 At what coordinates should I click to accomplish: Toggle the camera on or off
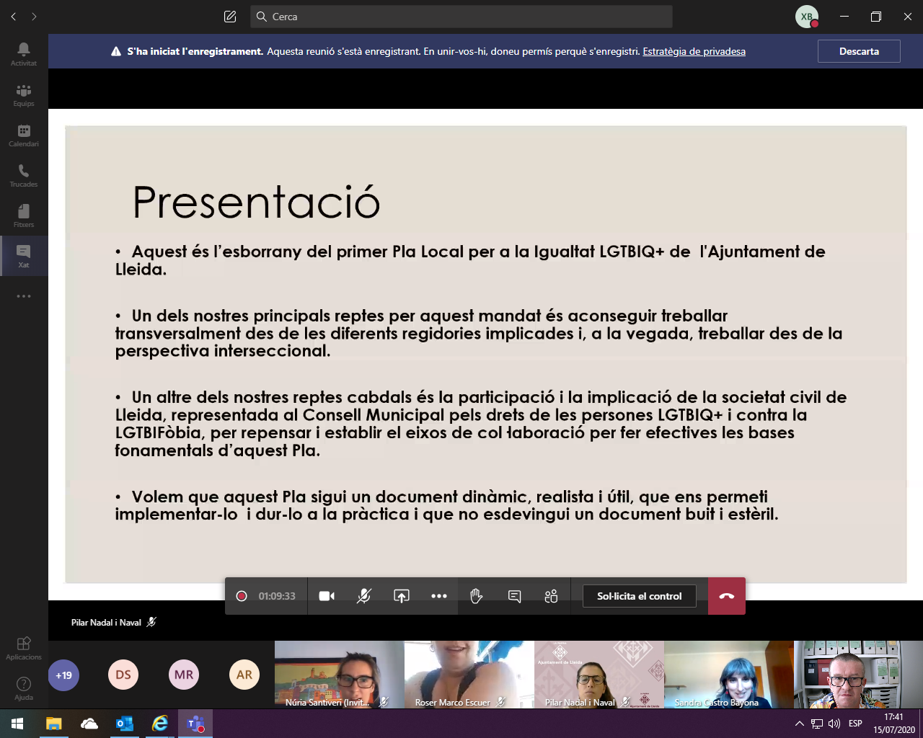pos(327,596)
